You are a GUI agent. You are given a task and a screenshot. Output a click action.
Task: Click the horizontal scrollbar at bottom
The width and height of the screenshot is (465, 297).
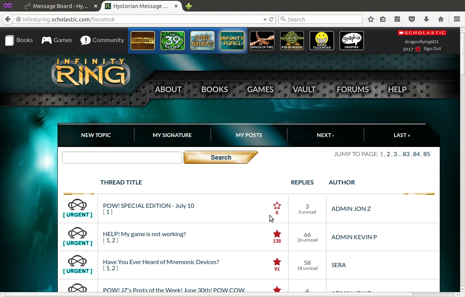[209, 294]
